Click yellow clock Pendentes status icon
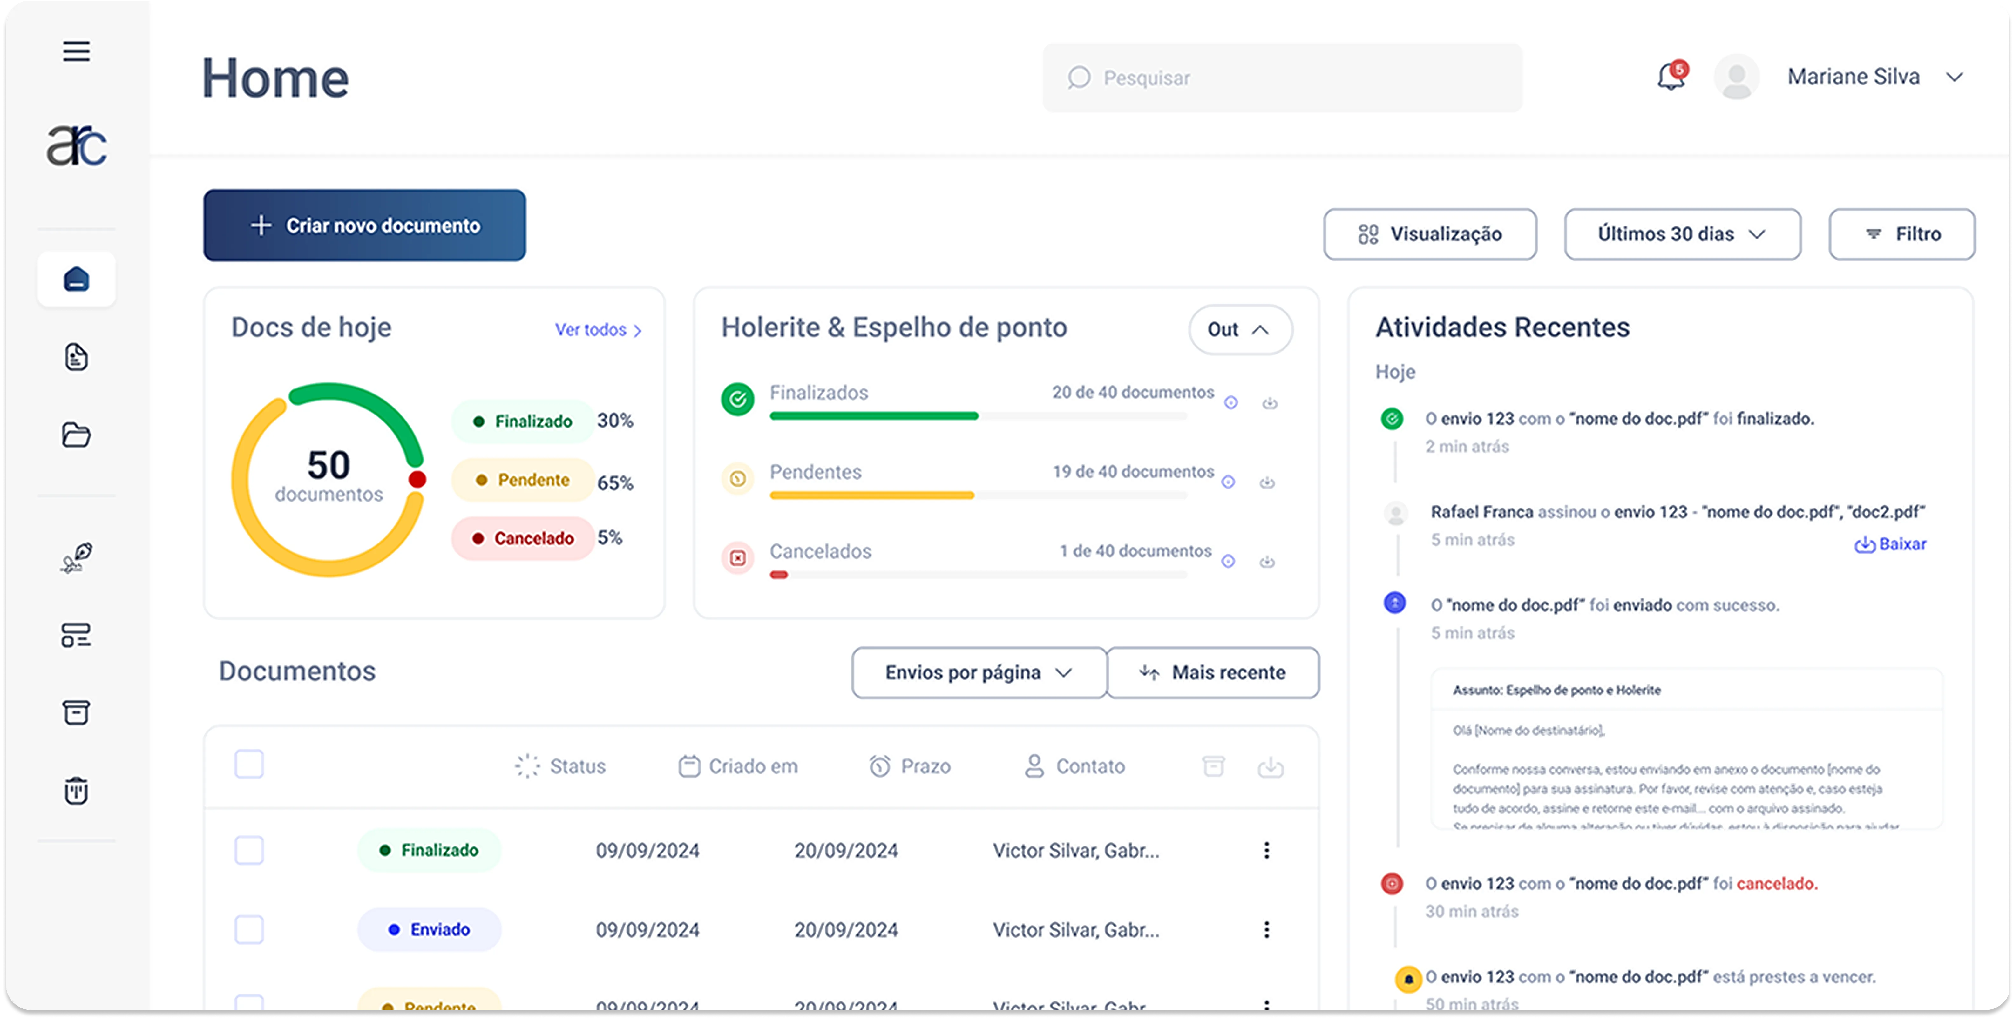Viewport: 2013px width, 1018px height. pos(738,479)
